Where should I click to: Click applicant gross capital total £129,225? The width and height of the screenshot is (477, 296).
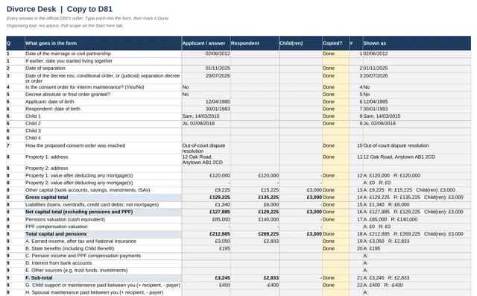[206, 198]
